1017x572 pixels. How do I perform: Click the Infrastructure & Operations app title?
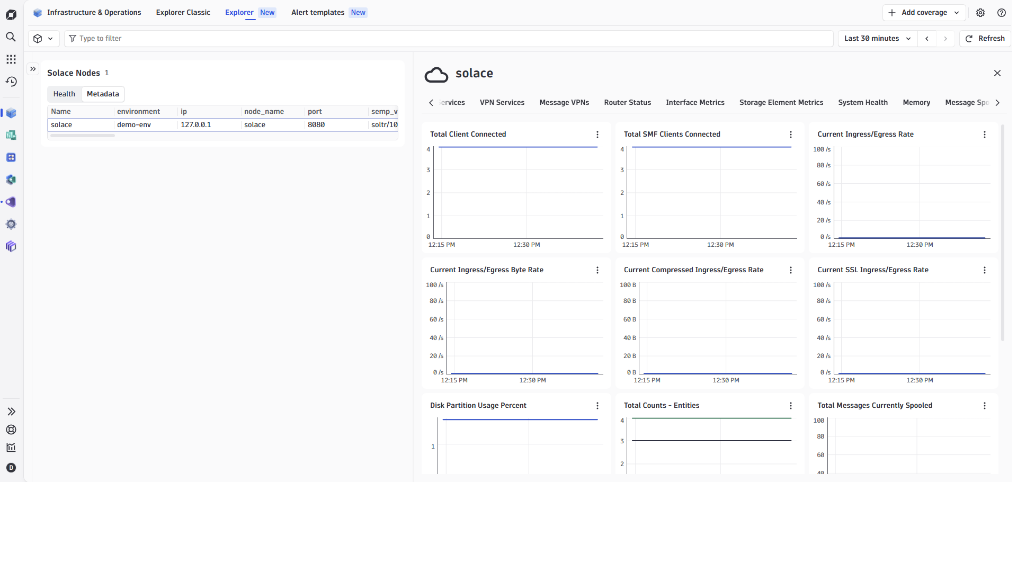coord(94,13)
